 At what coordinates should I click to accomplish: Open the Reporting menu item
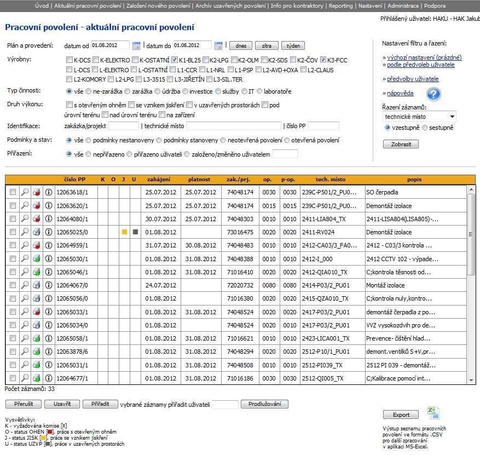click(x=341, y=6)
